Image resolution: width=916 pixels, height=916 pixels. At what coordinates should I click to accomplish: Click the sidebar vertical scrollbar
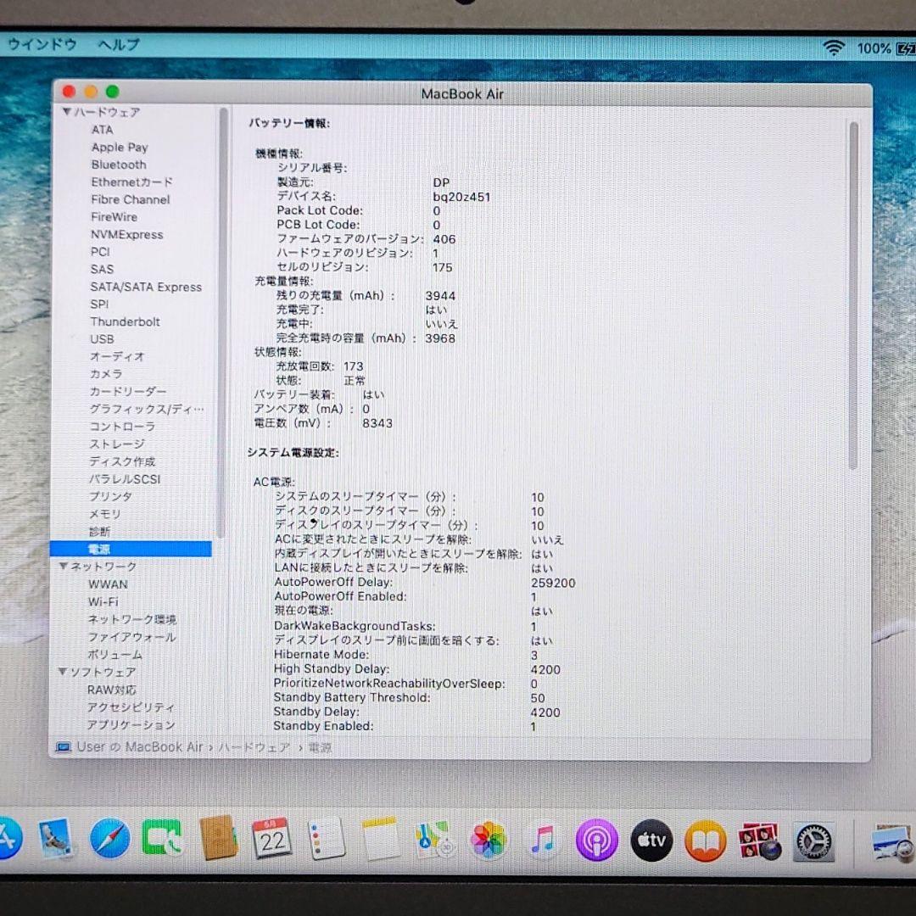click(222, 322)
